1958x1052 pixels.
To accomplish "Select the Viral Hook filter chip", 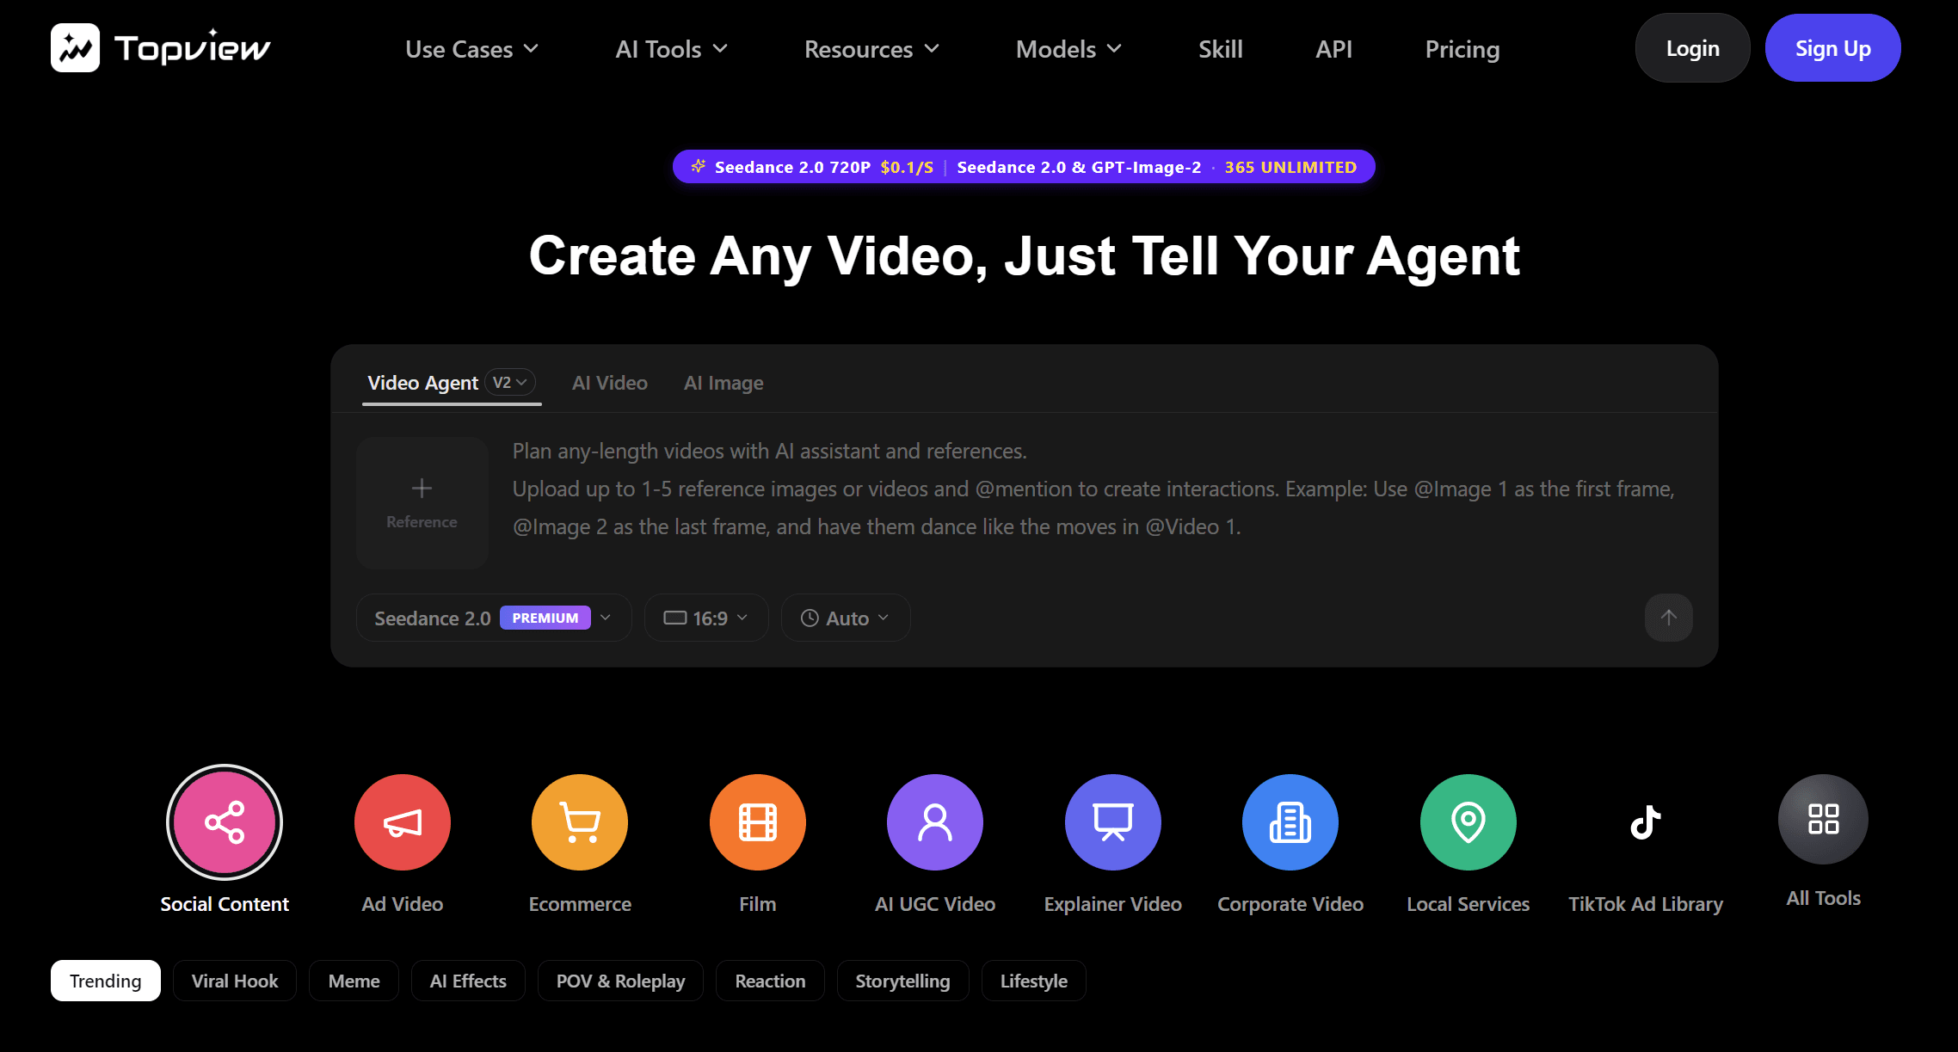I will point(235,981).
